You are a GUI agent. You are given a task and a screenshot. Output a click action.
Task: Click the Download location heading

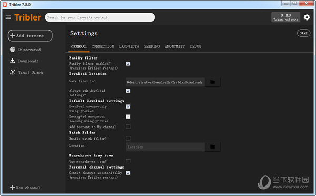pos(88,74)
